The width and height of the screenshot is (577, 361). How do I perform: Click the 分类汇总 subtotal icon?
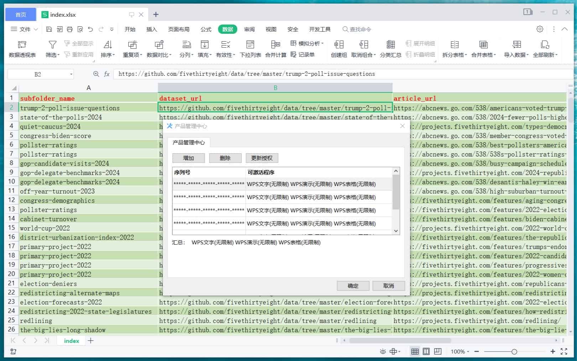tap(390, 45)
